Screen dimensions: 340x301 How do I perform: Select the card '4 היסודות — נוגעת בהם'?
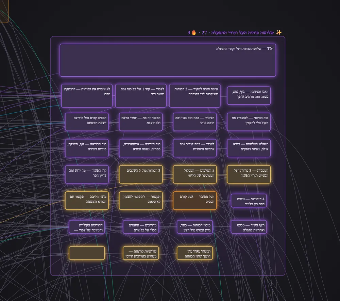249,201
